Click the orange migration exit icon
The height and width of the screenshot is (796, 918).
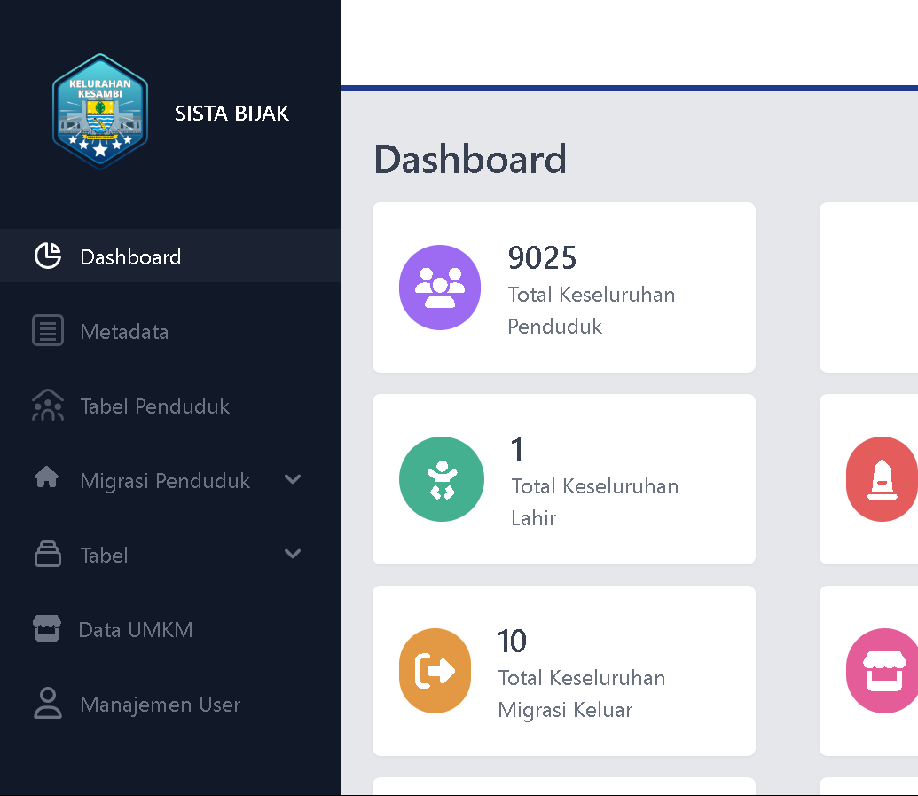[x=435, y=671]
